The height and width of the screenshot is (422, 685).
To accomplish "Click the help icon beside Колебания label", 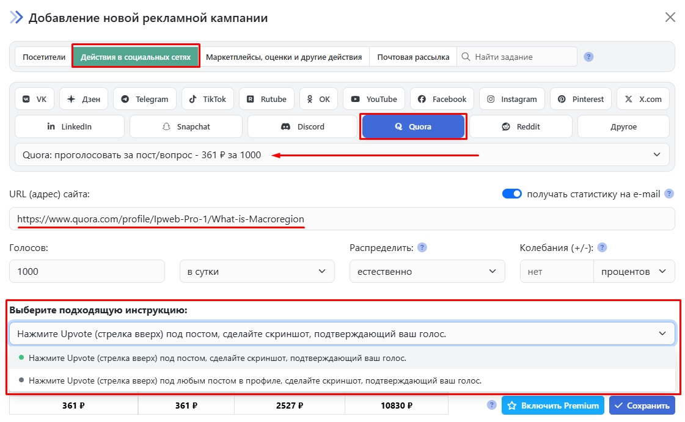I will pyautogui.click(x=602, y=248).
